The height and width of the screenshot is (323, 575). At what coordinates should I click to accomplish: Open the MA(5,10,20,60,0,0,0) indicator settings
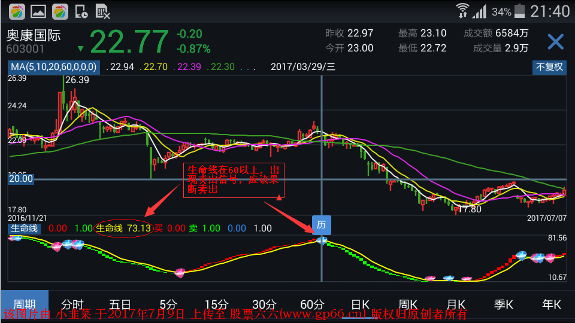53,67
